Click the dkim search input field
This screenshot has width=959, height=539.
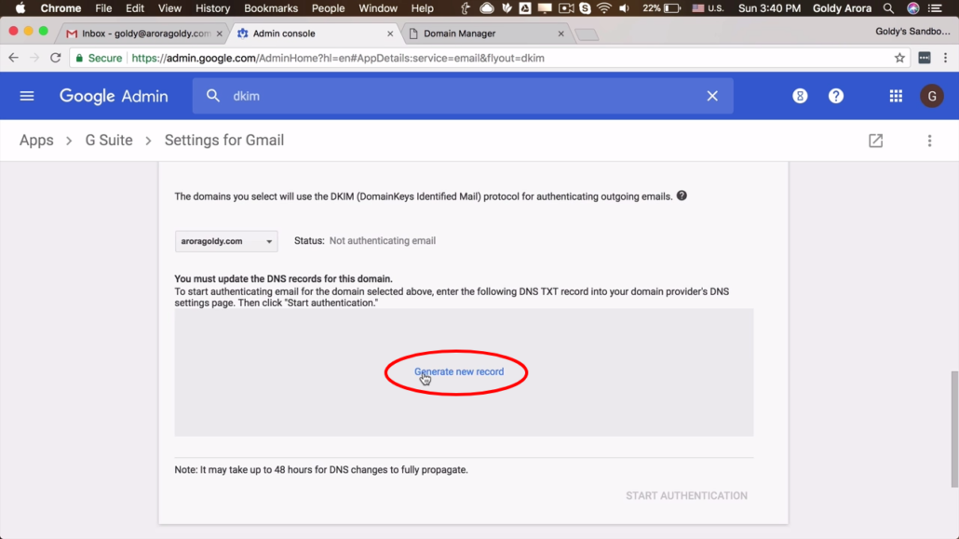(x=463, y=96)
